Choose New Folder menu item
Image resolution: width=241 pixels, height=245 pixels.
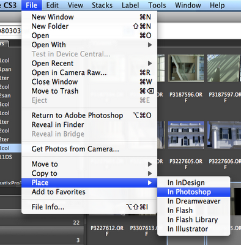click(x=89, y=26)
